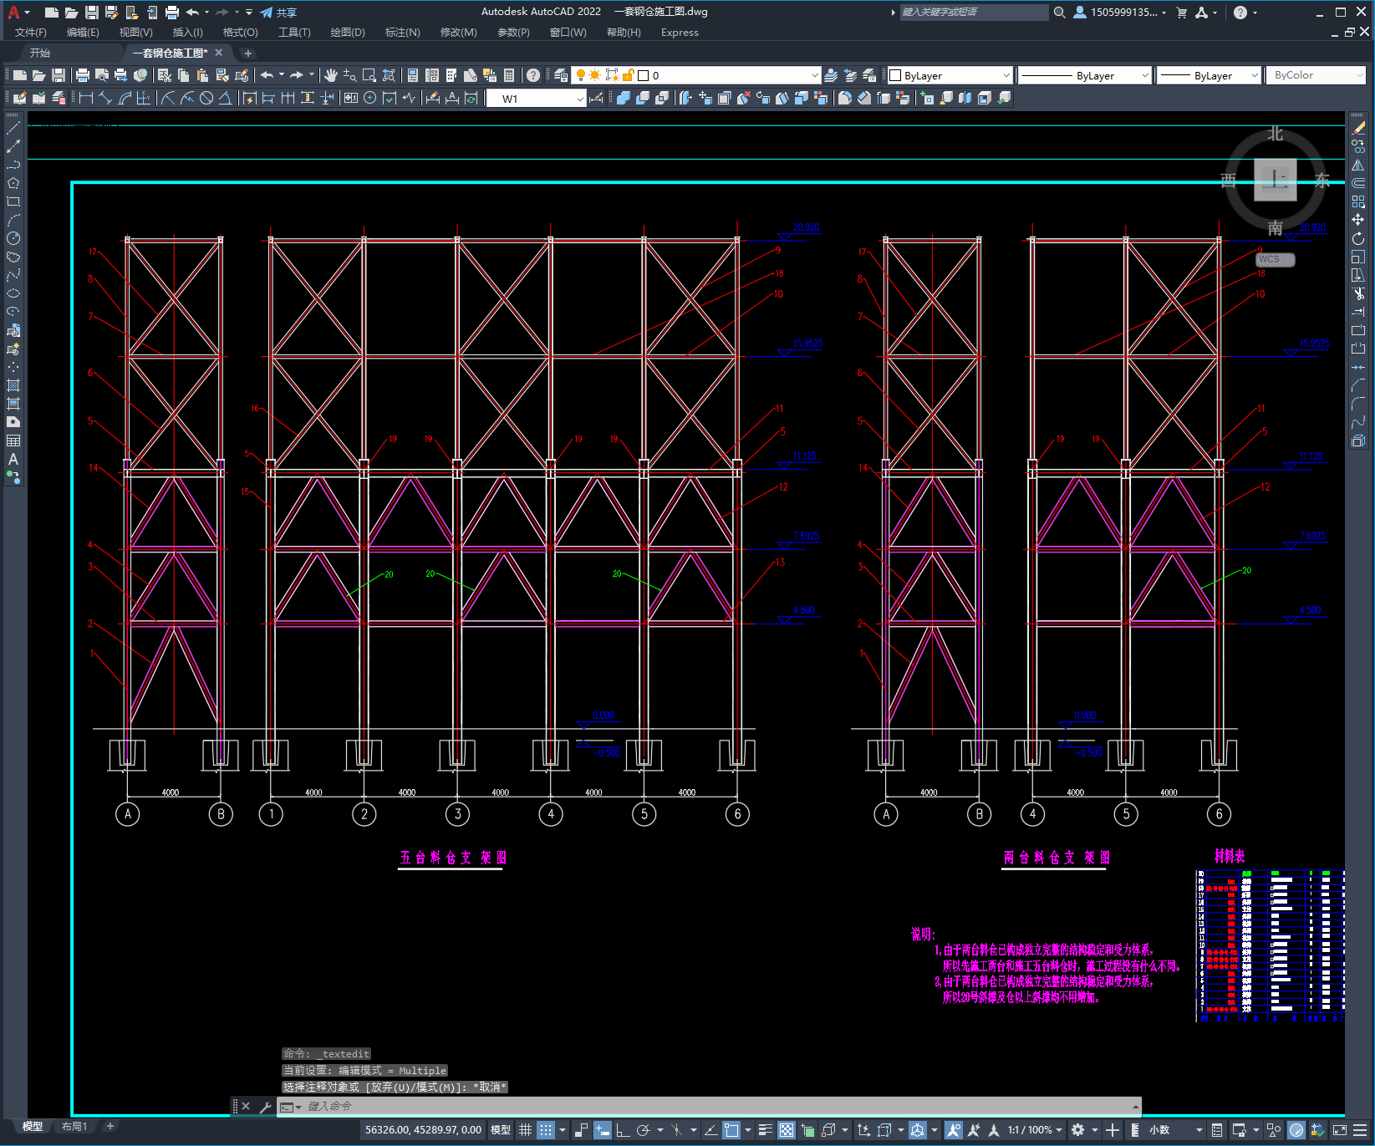Viewport: 1375px width, 1146px height.
Task: Open the 文件(F) menu
Action: (x=31, y=33)
